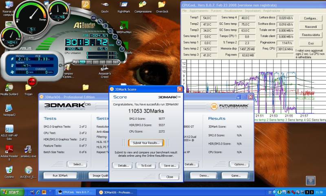Click the AI Booster help question mark icon
Viewport: 326px width, 196px height.
tap(122, 49)
